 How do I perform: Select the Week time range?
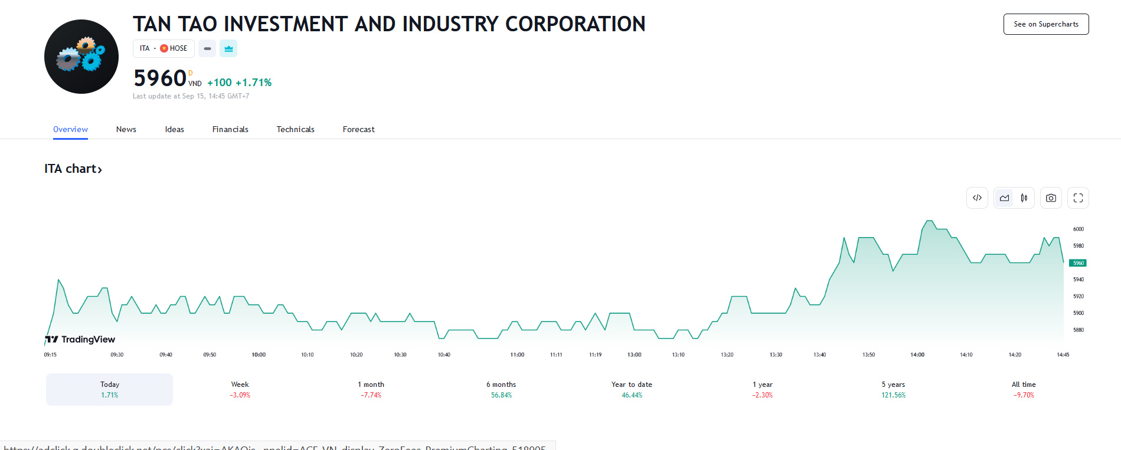(x=240, y=389)
